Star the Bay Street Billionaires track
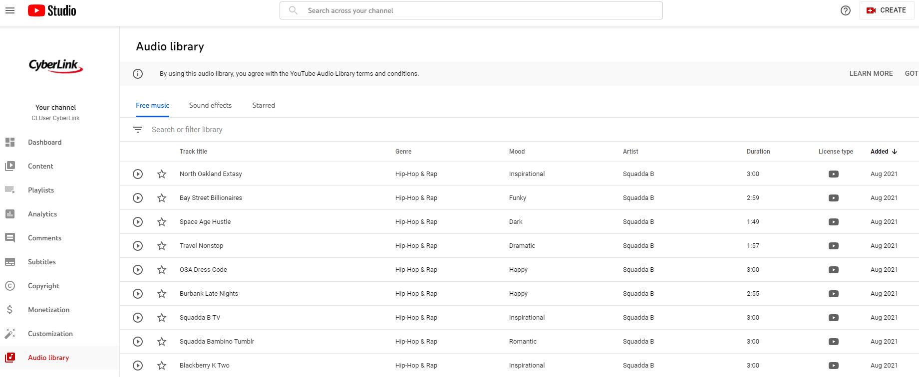The height and width of the screenshot is (377, 919). [x=162, y=198]
